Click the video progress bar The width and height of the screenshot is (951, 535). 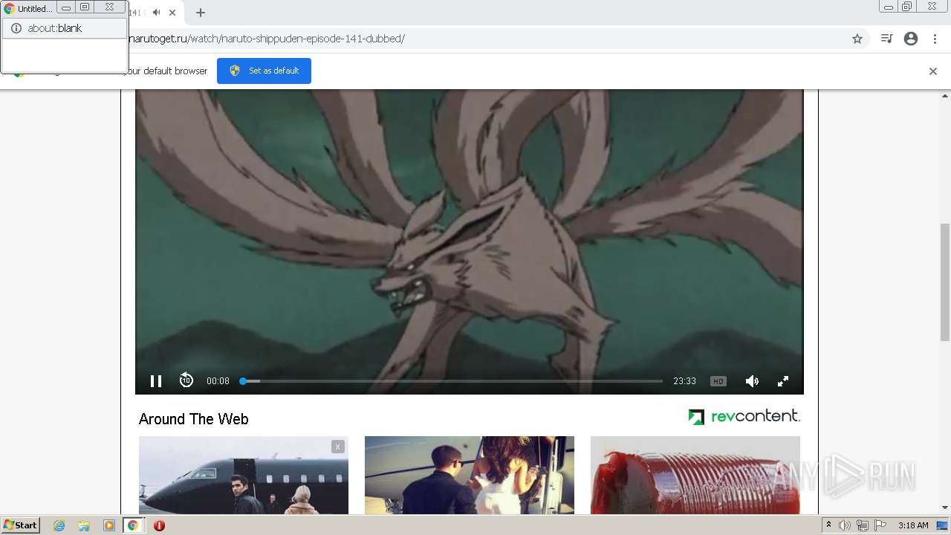[451, 381]
